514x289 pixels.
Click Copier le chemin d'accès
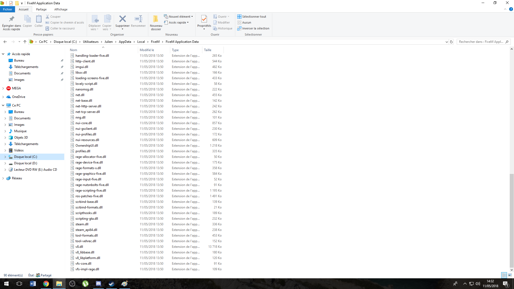(65, 22)
